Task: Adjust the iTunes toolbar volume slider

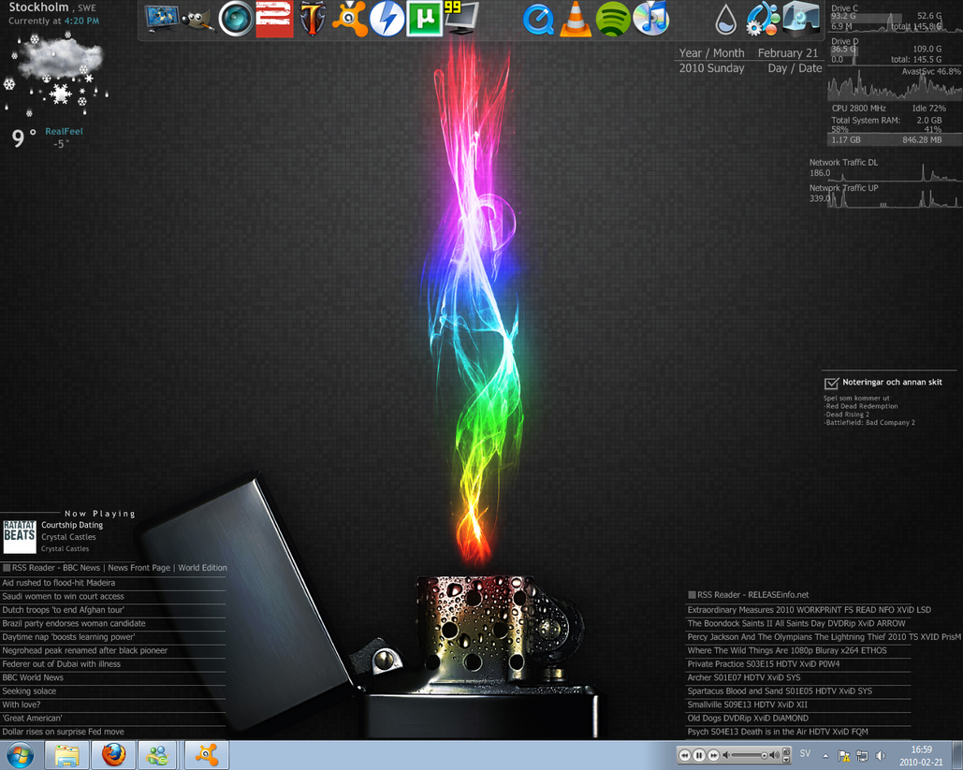Action: [749, 755]
